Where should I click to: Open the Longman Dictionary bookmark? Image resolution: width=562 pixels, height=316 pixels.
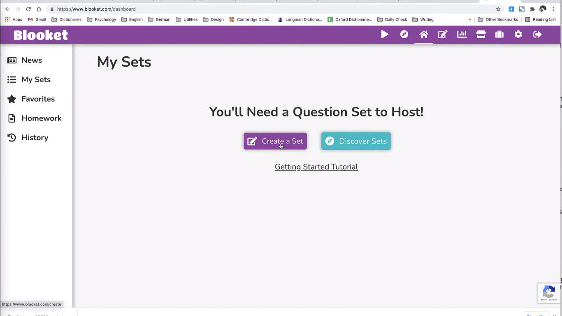pyautogui.click(x=300, y=19)
